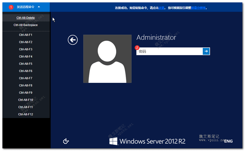Select Ctrl-Alt-F2 from the list
Viewport: 245px width, 151px height.
[x=26, y=42]
